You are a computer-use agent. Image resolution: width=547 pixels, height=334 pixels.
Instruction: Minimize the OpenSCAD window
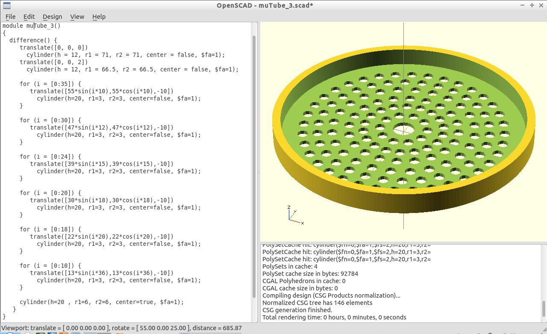(x=523, y=5)
